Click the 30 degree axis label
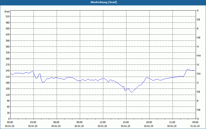Viewport: 206px width, 129px height. tap(8, 113)
